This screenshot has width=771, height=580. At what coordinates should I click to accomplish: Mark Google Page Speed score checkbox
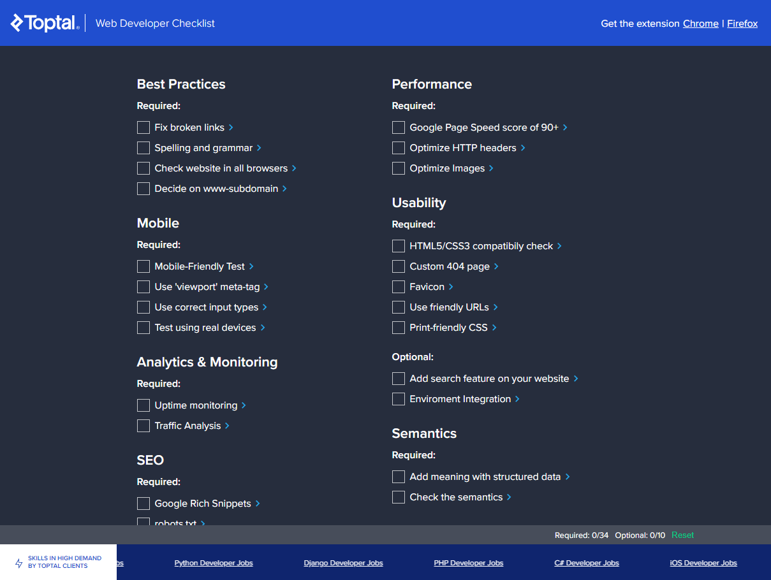(399, 127)
